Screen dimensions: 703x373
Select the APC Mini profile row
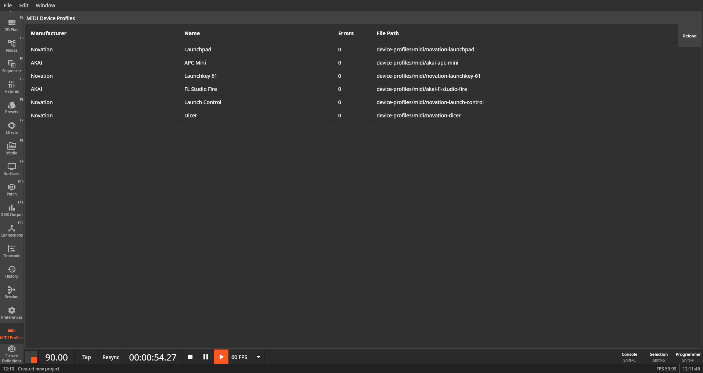point(351,63)
